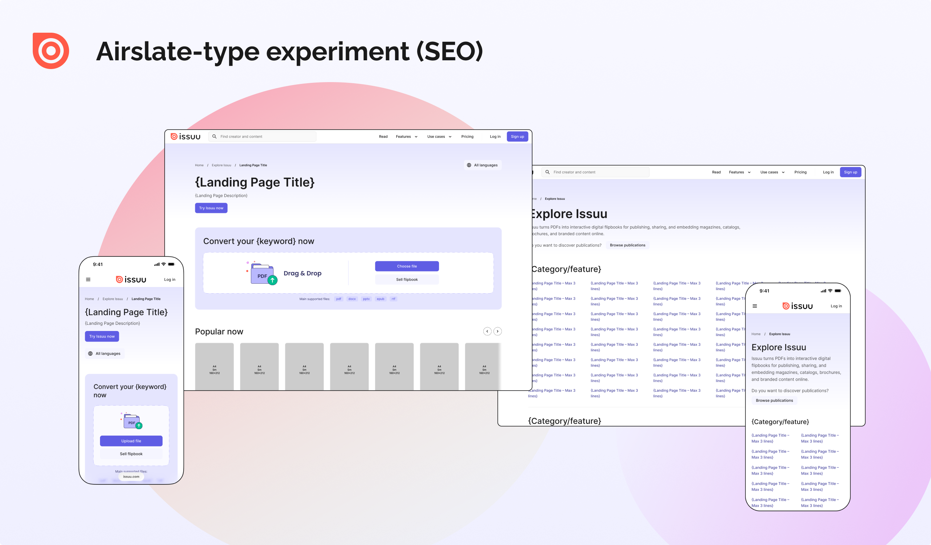Click Choose file button
Image resolution: width=931 pixels, height=545 pixels.
[407, 266]
